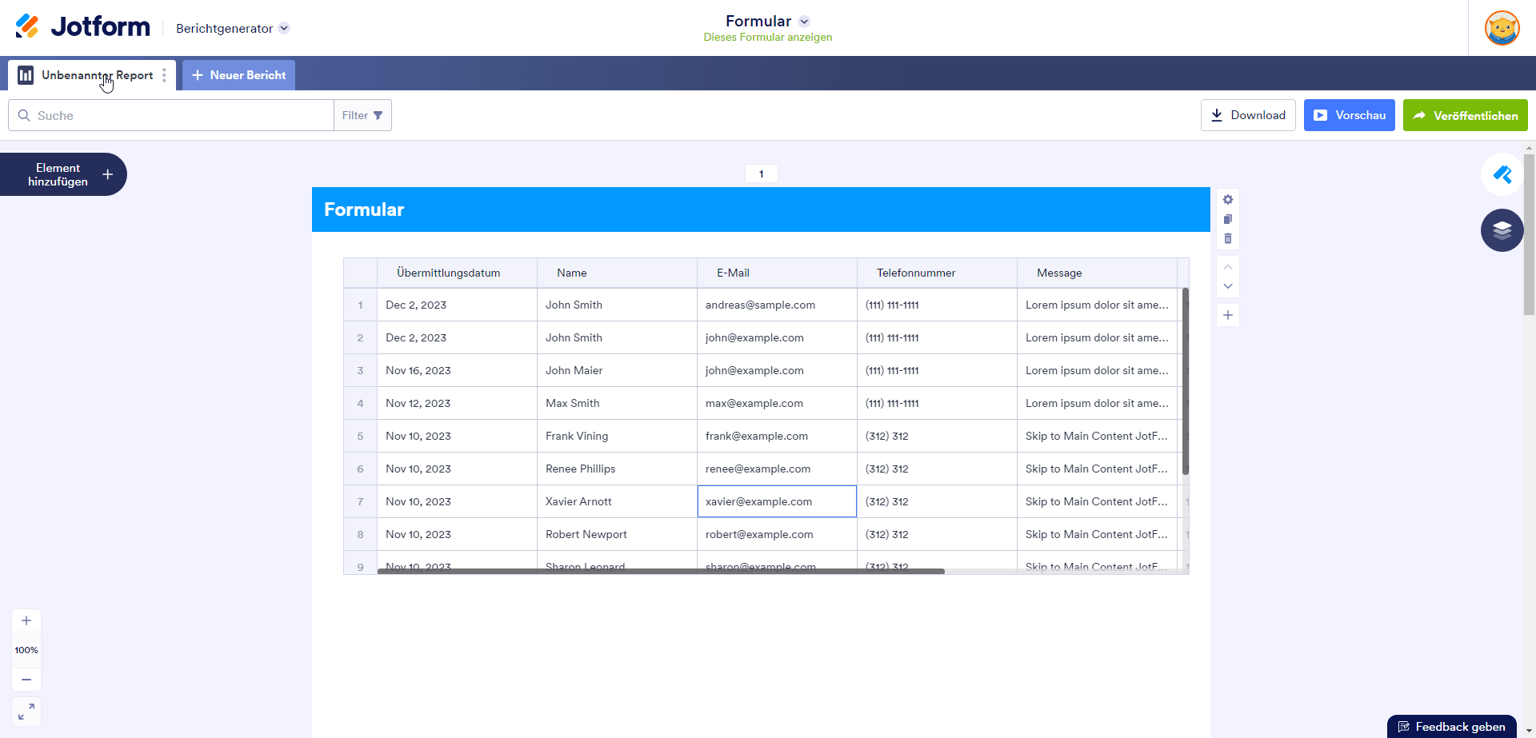Image resolution: width=1536 pixels, height=738 pixels.
Task: Select cell xavier@example.com
Action: [777, 501]
